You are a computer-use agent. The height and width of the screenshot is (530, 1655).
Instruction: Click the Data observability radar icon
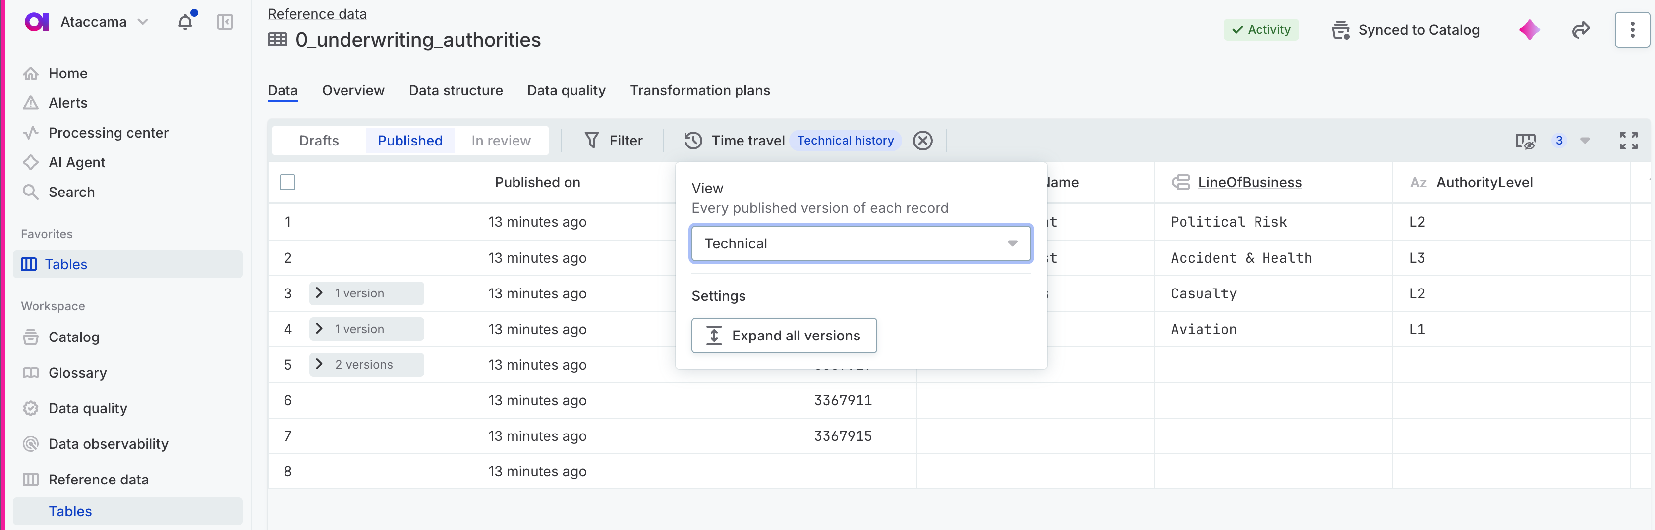click(31, 444)
